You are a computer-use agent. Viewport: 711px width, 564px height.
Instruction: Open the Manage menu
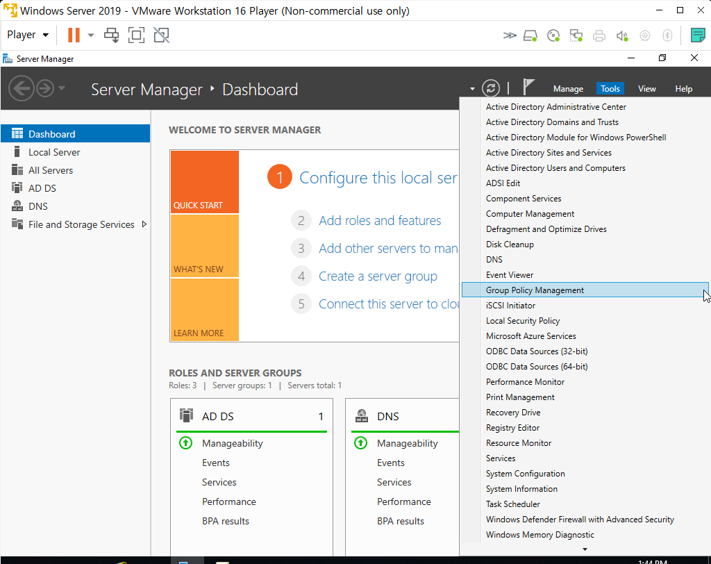pos(568,89)
